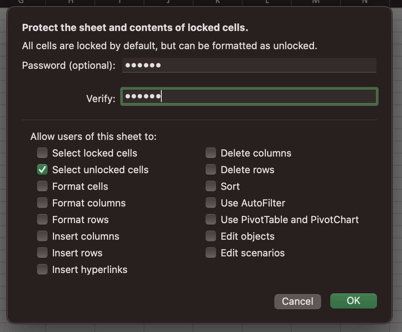402x332 pixels.
Task: Enable the Select locked cells checkbox
Action: pos(42,153)
